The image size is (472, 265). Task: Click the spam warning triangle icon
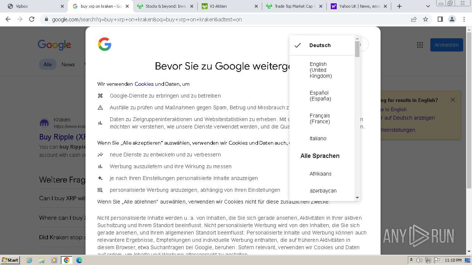(100, 107)
